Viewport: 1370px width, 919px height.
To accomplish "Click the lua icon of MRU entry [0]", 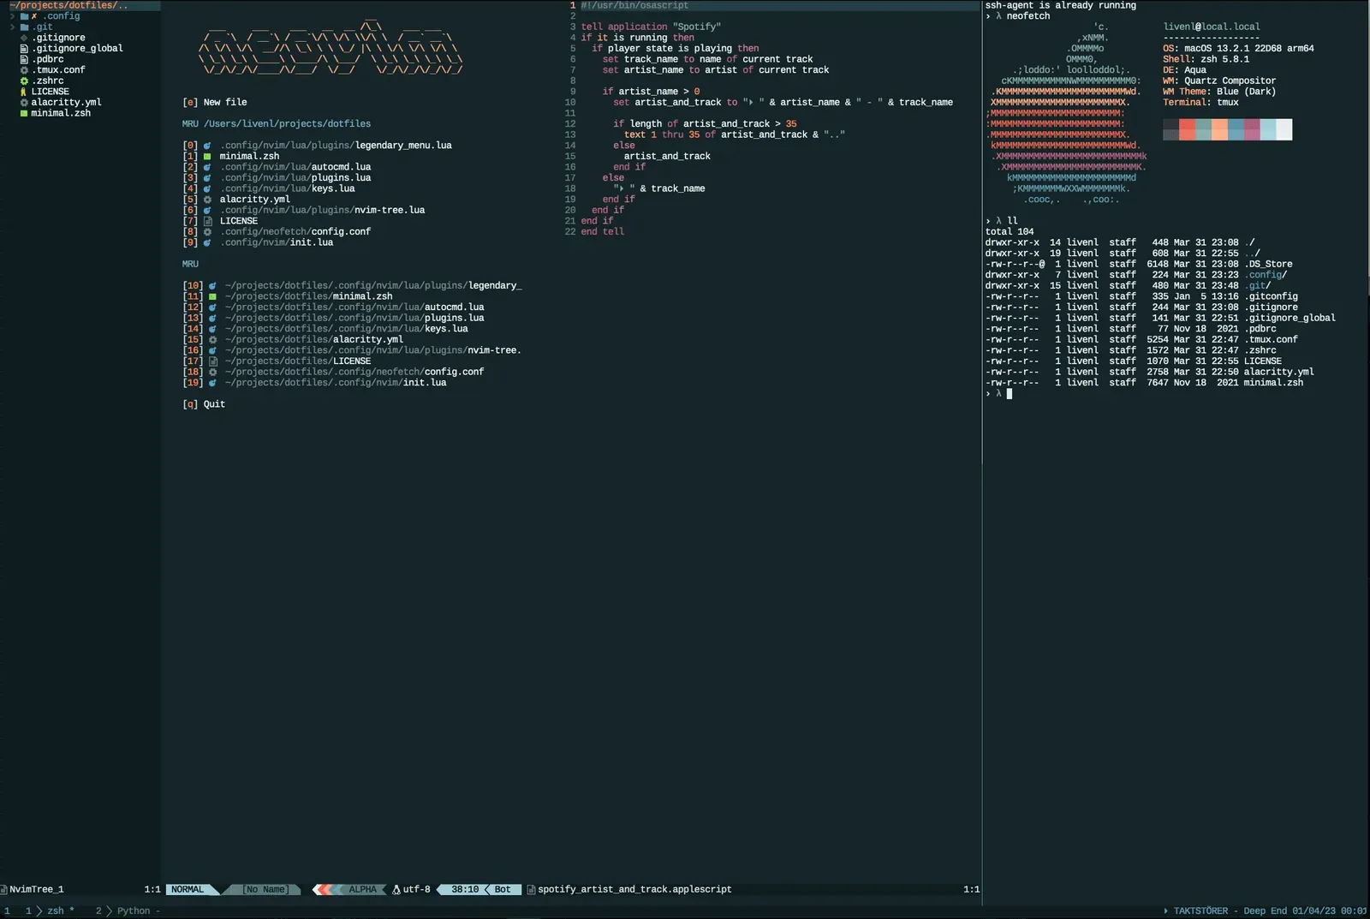I will tap(207, 146).
